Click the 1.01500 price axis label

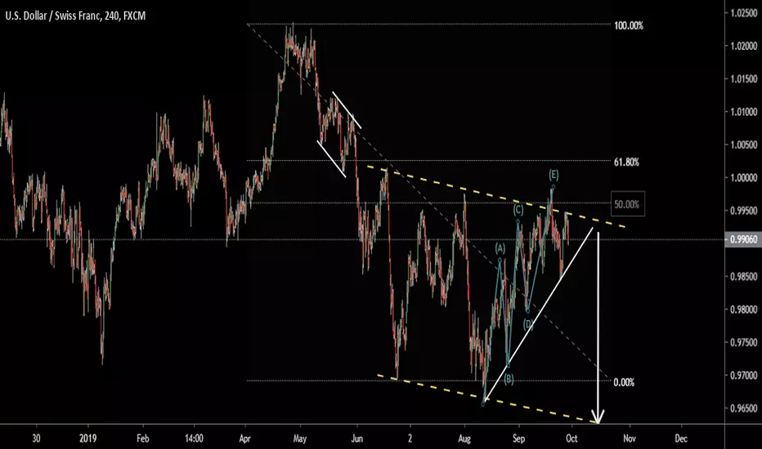pos(744,79)
